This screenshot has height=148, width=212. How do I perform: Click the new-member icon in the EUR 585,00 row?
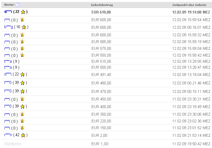tap(22, 42)
